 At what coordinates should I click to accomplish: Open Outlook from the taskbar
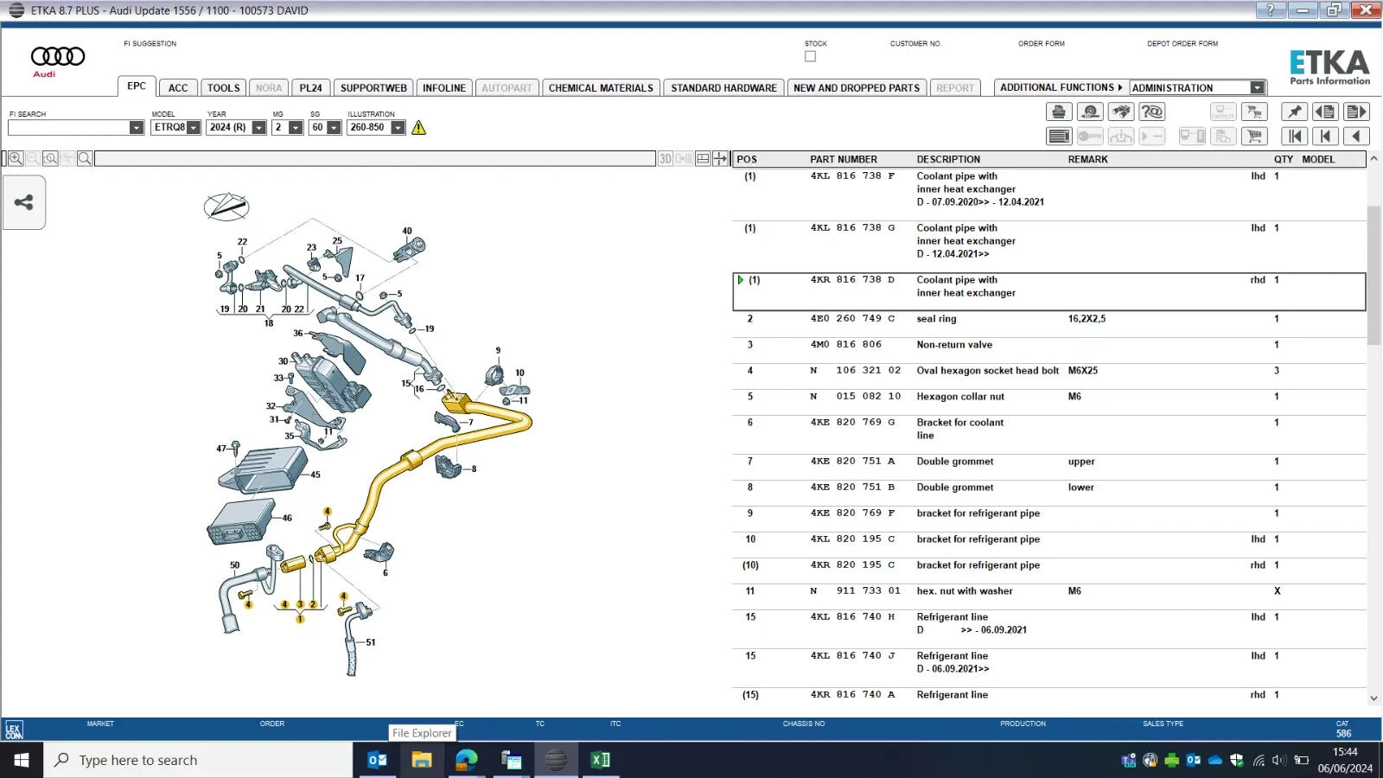pyautogui.click(x=378, y=760)
